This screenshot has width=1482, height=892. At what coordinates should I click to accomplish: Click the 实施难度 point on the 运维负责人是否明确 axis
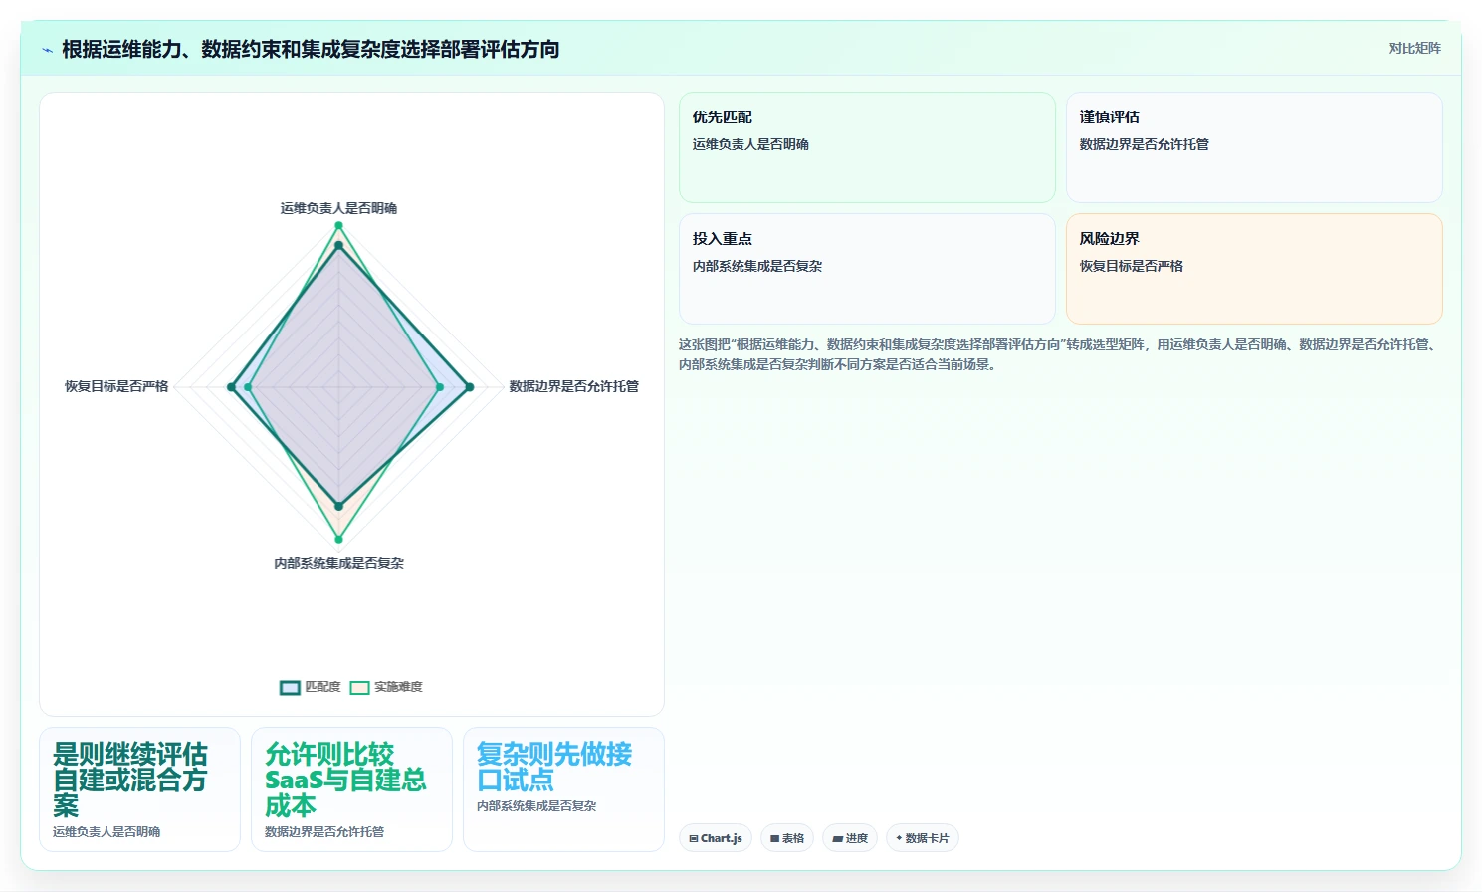click(x=338, y=226)
